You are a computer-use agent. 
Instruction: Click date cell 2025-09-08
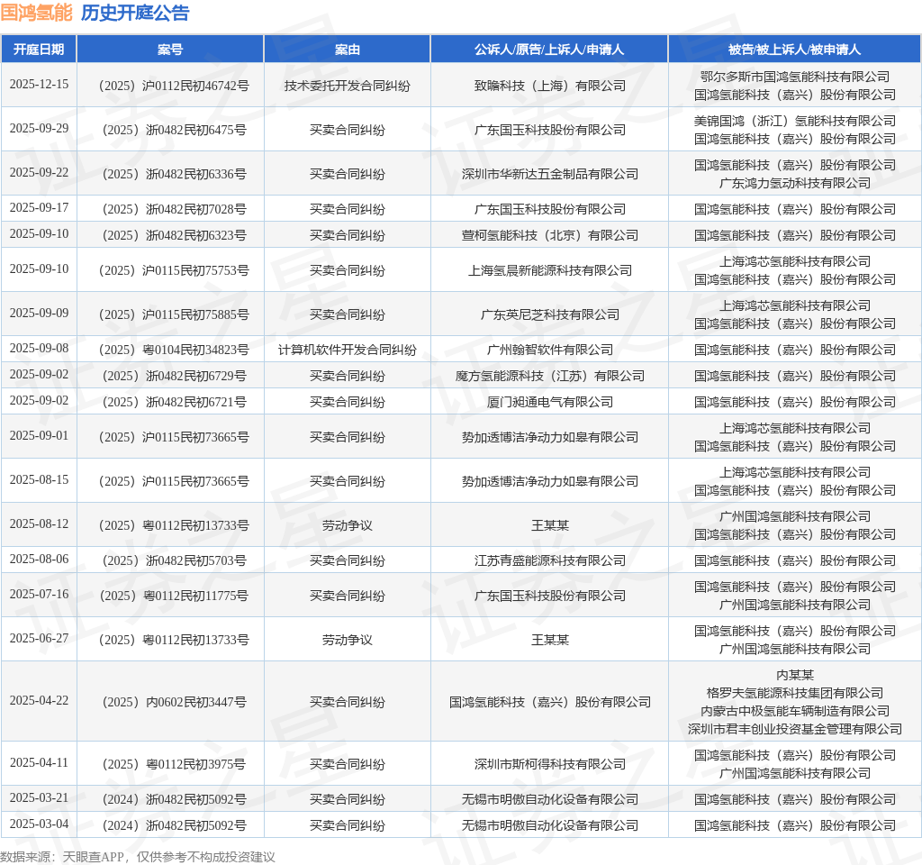pos(39,349)
